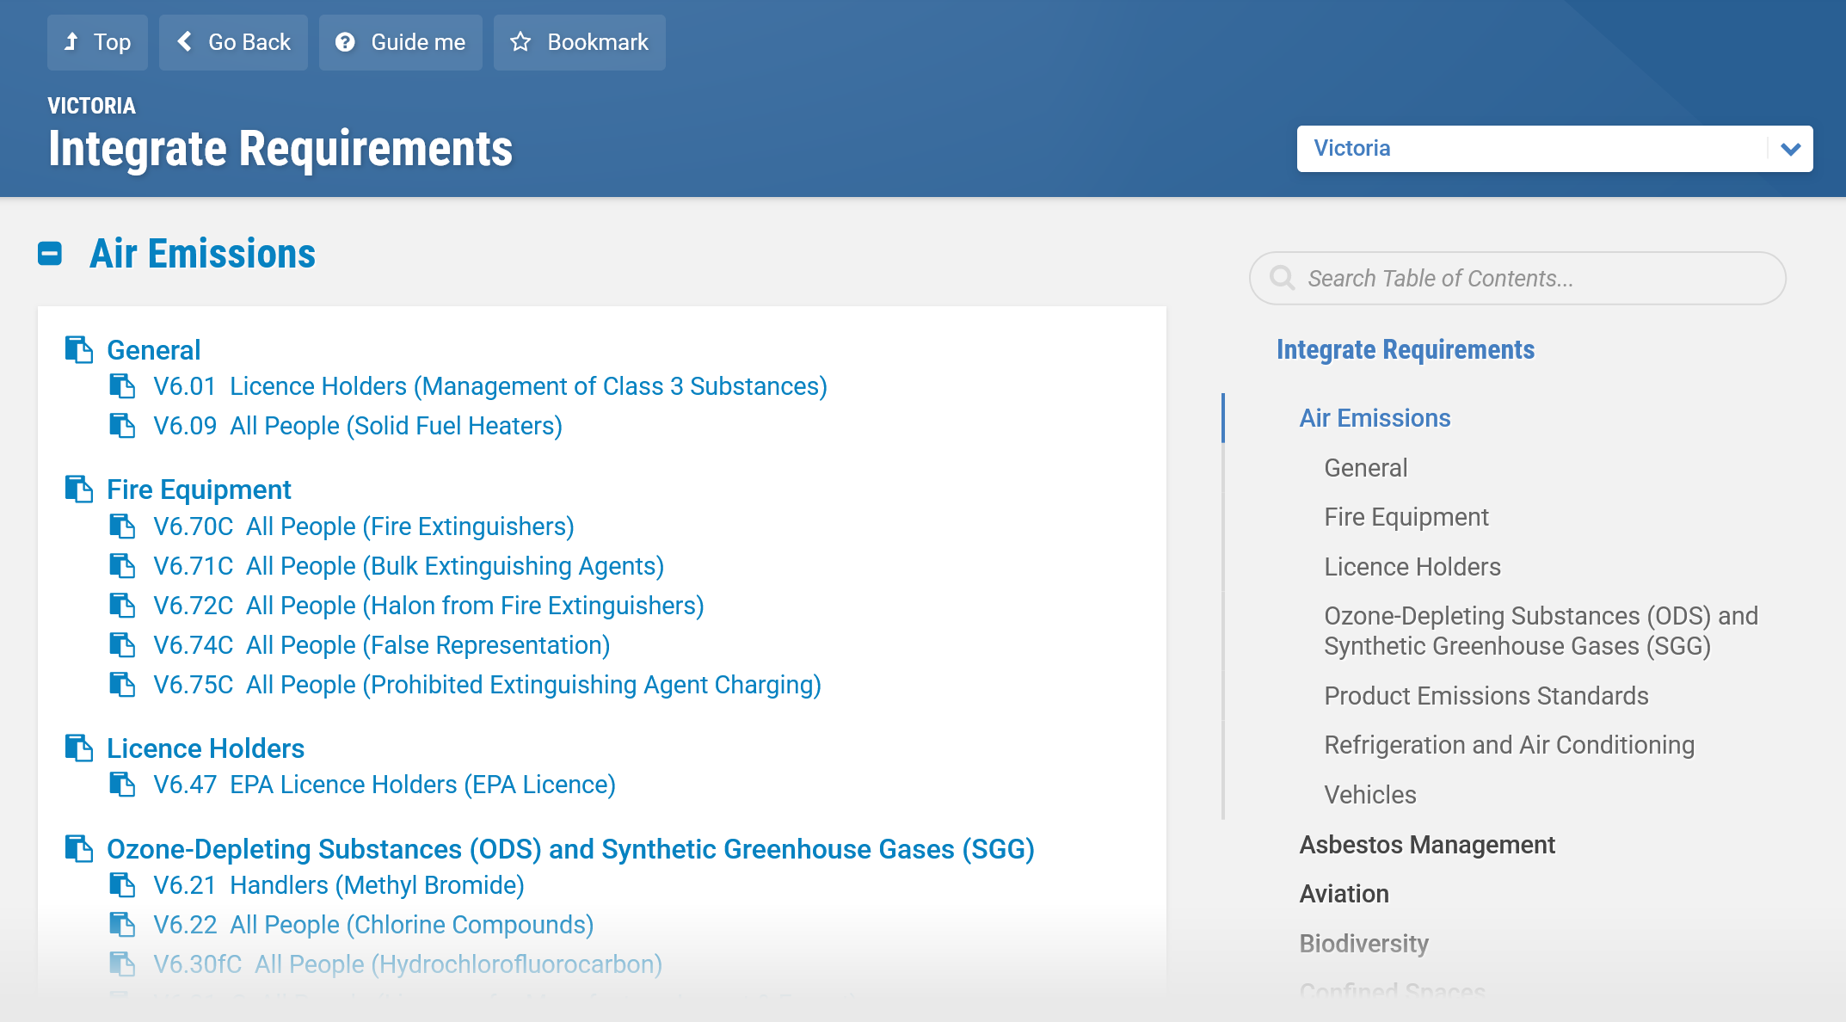Screen dimensions: 1846x1022
Task: Click the document icon next to V6.01
Action: click(x=122, y=386)
